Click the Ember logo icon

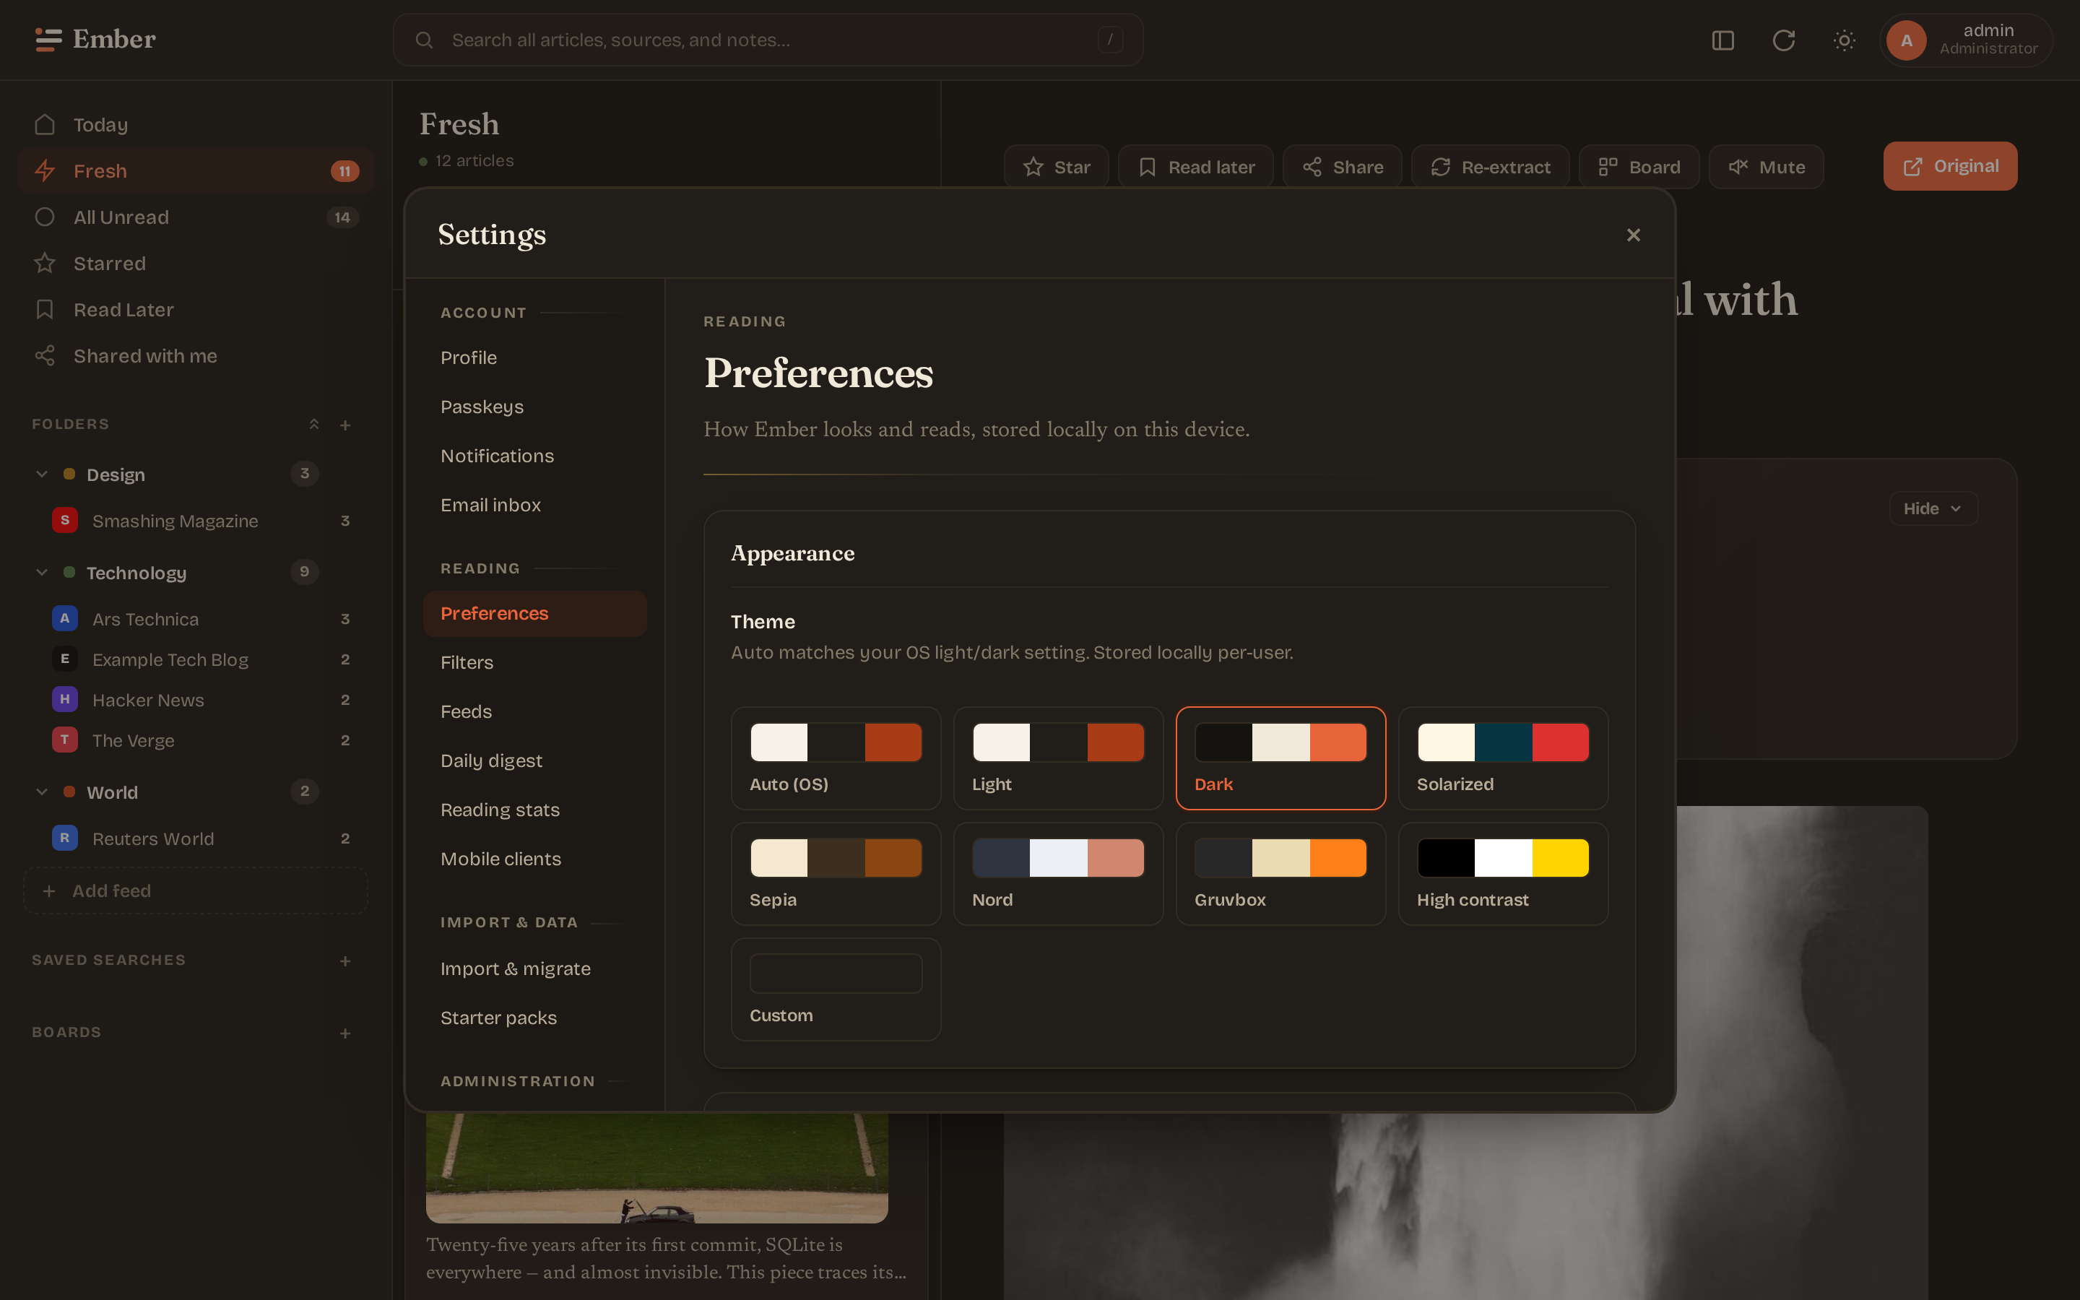coord(48,40)
